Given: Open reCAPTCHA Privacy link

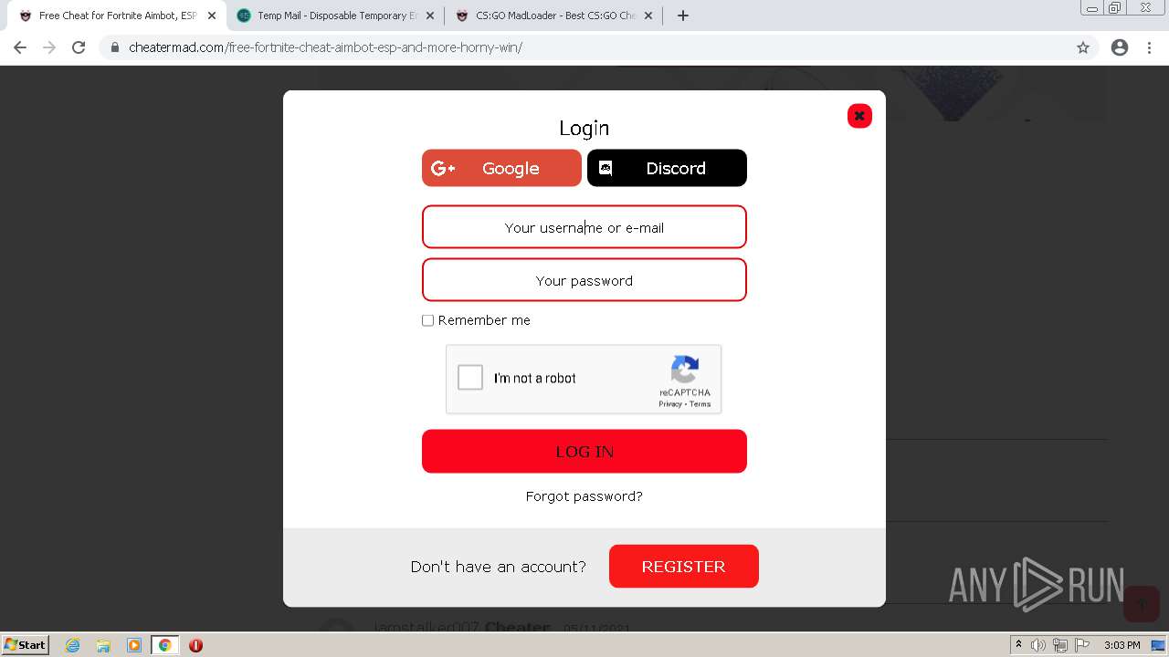Looking at the screenshot, I should pos(670,404).
